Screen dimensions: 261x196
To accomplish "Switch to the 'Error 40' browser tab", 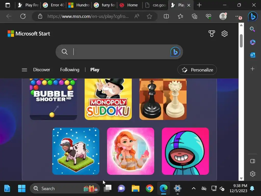I will (53, 5).
